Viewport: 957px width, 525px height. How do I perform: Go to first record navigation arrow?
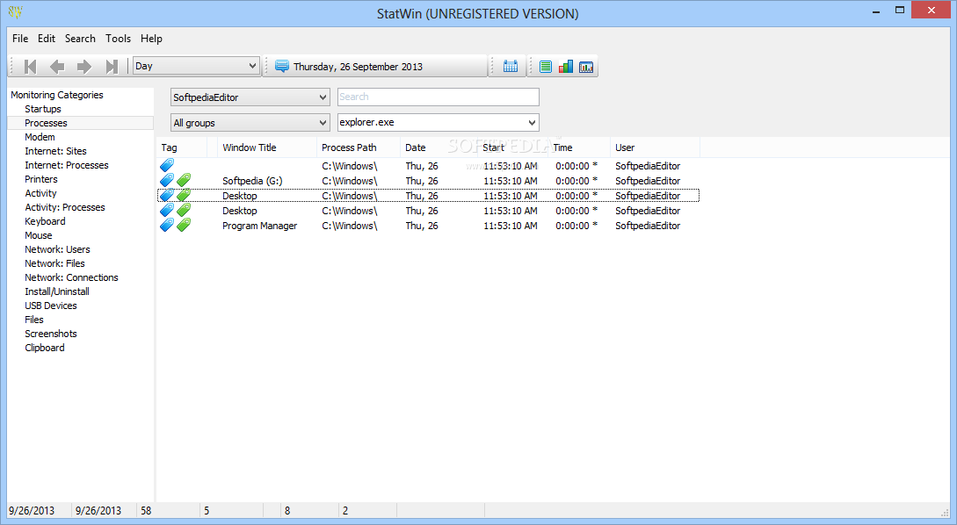point(30,67)
